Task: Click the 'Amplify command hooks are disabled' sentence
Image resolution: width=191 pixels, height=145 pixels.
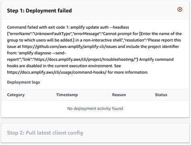Action: [x=90, y=63]
